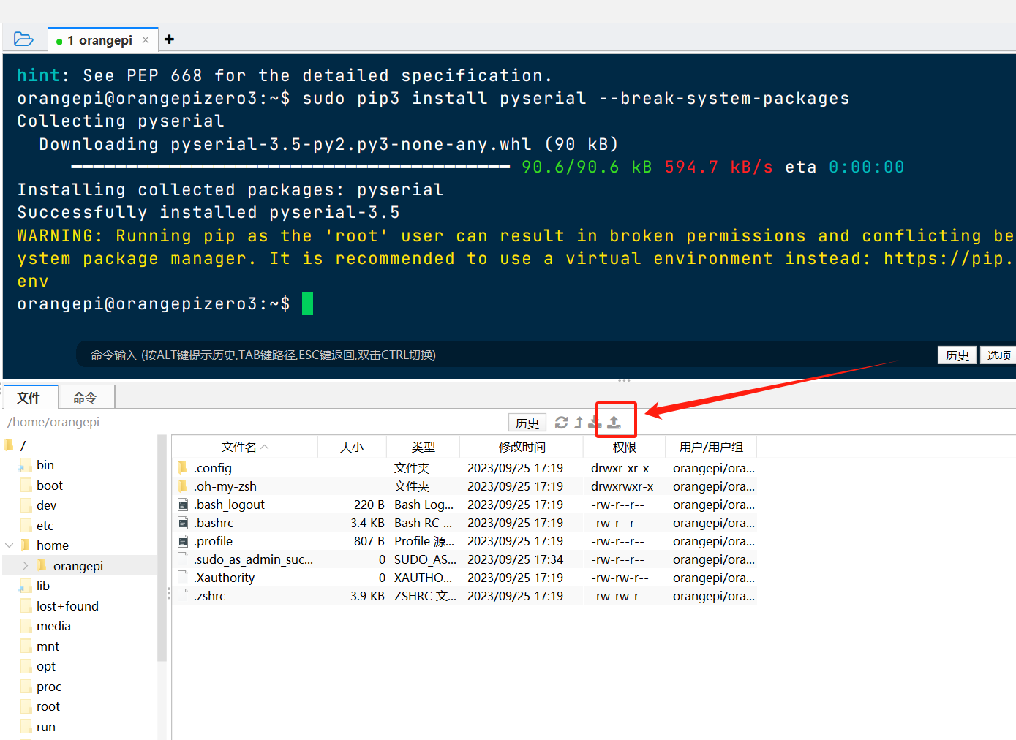The width and height of the screenshot is (1016, 740).
Task: Select the root folder in tree
Action: point(48,706)
